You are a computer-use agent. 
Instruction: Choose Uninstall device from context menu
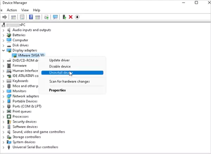point(72,73)
